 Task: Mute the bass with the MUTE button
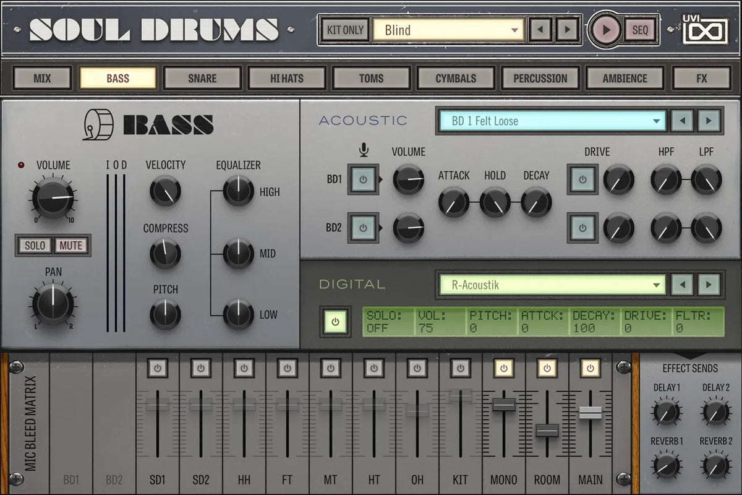[x=70, y=246]
